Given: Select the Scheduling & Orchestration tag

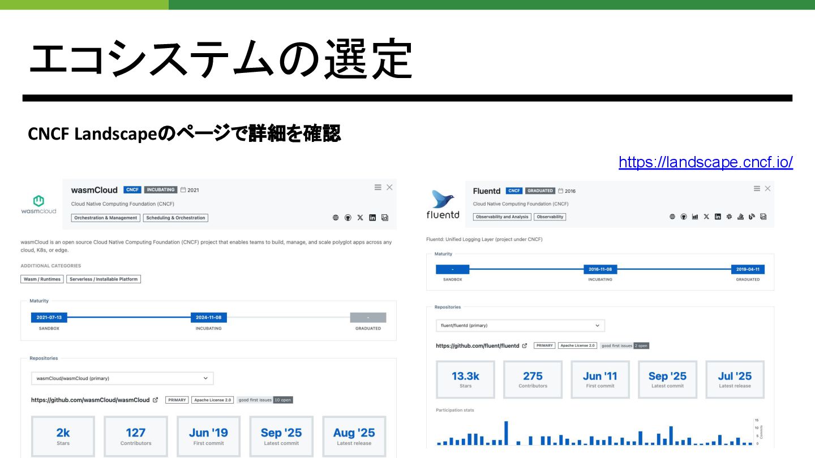Looking at the screenshot, I should (175, 218).
